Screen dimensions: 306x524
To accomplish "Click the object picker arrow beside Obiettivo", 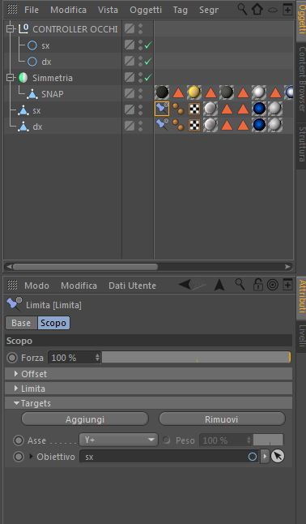I will [278, 456].
